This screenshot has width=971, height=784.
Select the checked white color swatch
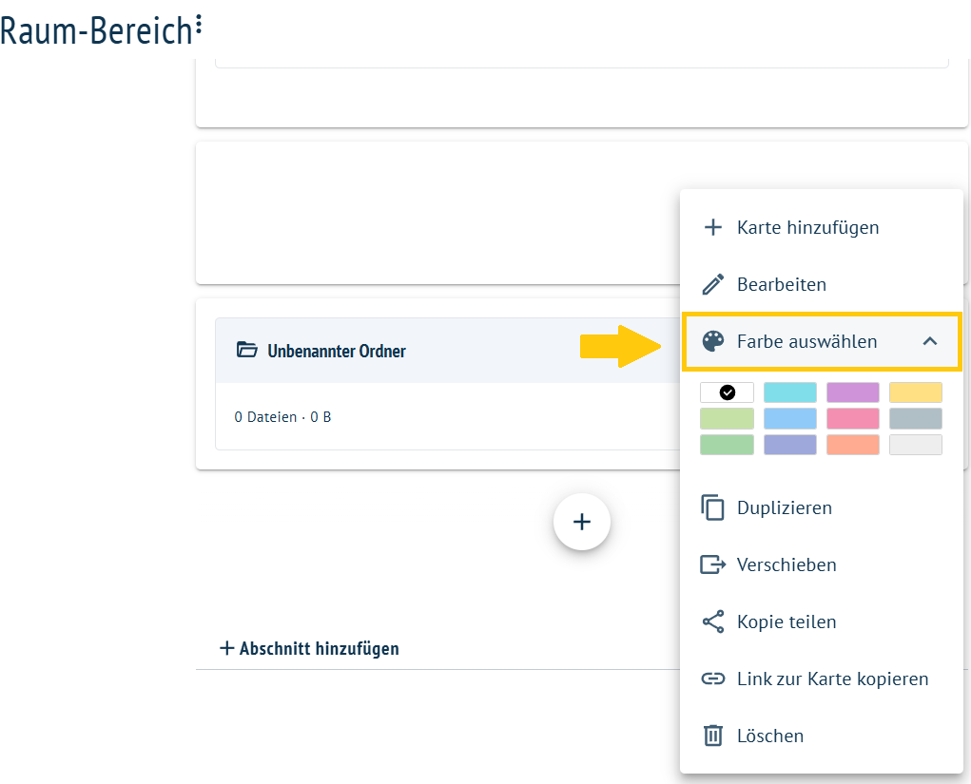point(727,392)
